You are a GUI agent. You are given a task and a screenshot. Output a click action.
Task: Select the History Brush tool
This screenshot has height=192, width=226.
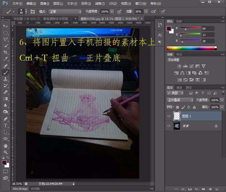coord(5,86)
